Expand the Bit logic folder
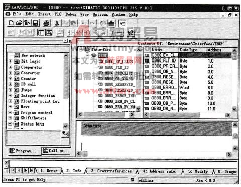This screenshot has height=187, width=241. tap(10, 61)
